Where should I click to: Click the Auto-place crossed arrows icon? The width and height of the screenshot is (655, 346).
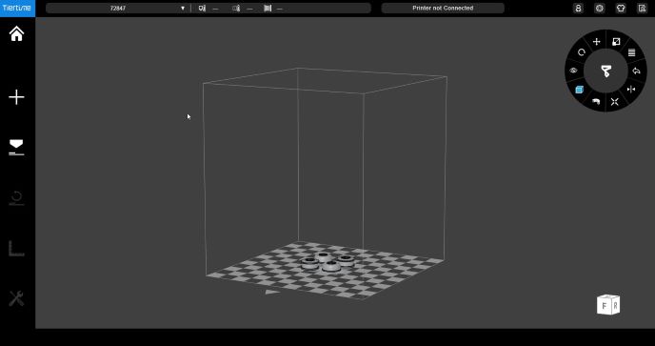point(614,102)
